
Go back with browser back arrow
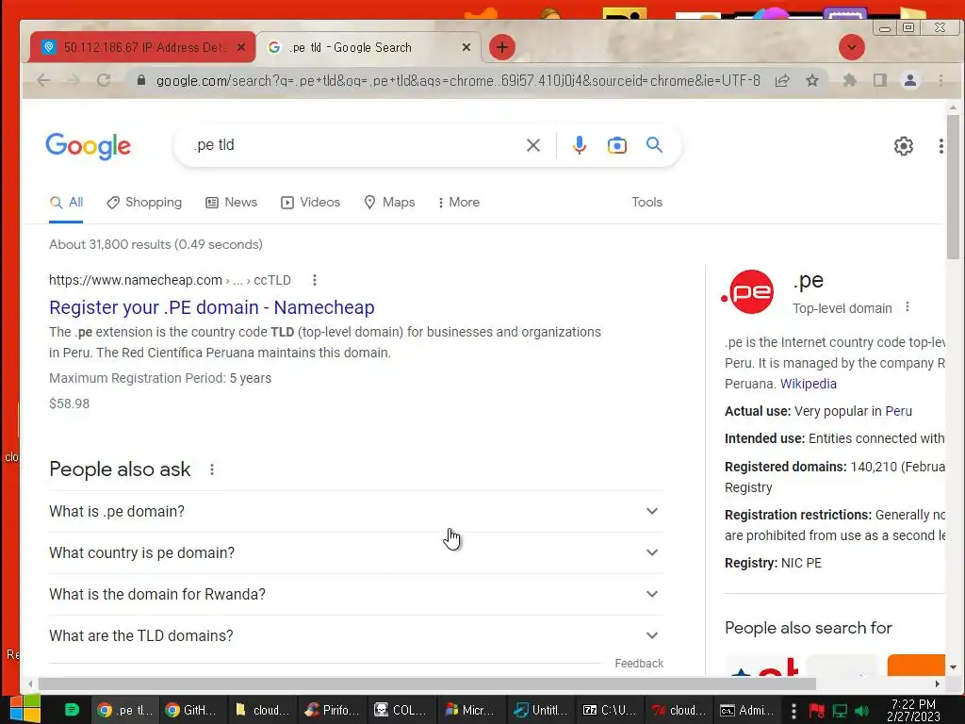tap(42, 80)
